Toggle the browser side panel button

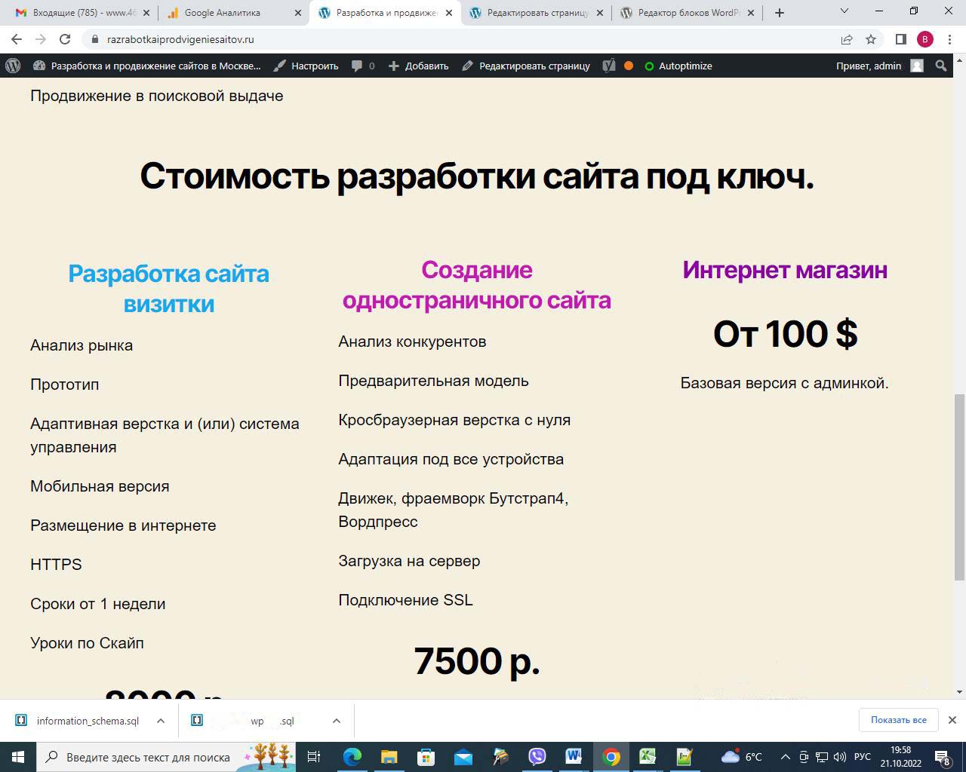[900, 39]
